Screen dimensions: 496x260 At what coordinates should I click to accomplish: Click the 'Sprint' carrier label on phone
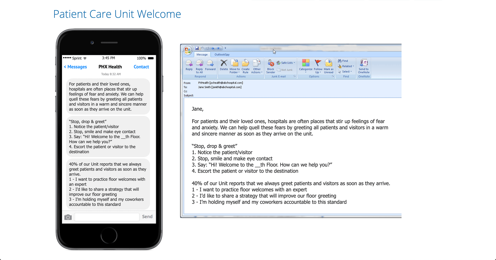pyautogui.click(x=77, y=58)
